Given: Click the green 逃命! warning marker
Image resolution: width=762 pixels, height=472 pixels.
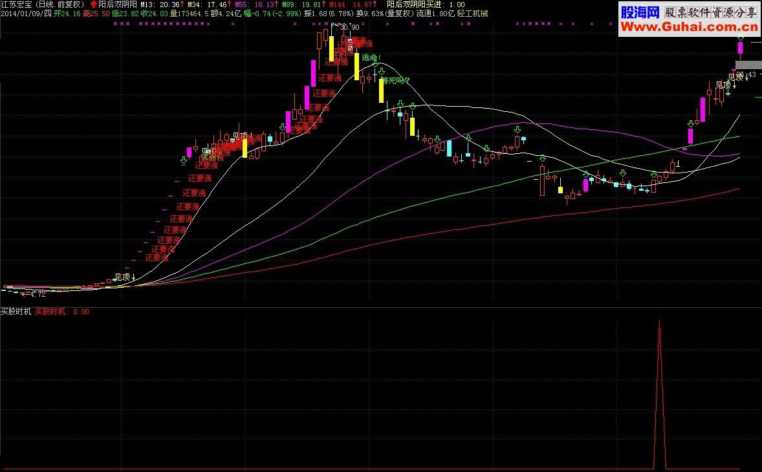Looking at the screenshot, I should pos(371,58).
